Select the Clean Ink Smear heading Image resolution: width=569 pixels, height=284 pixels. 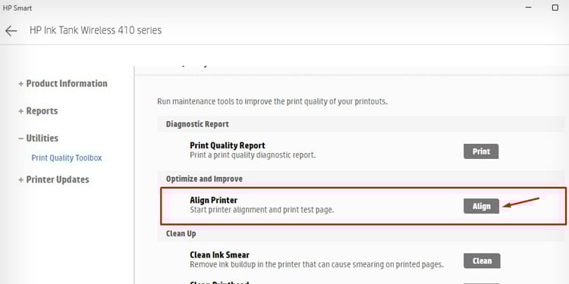219,255
